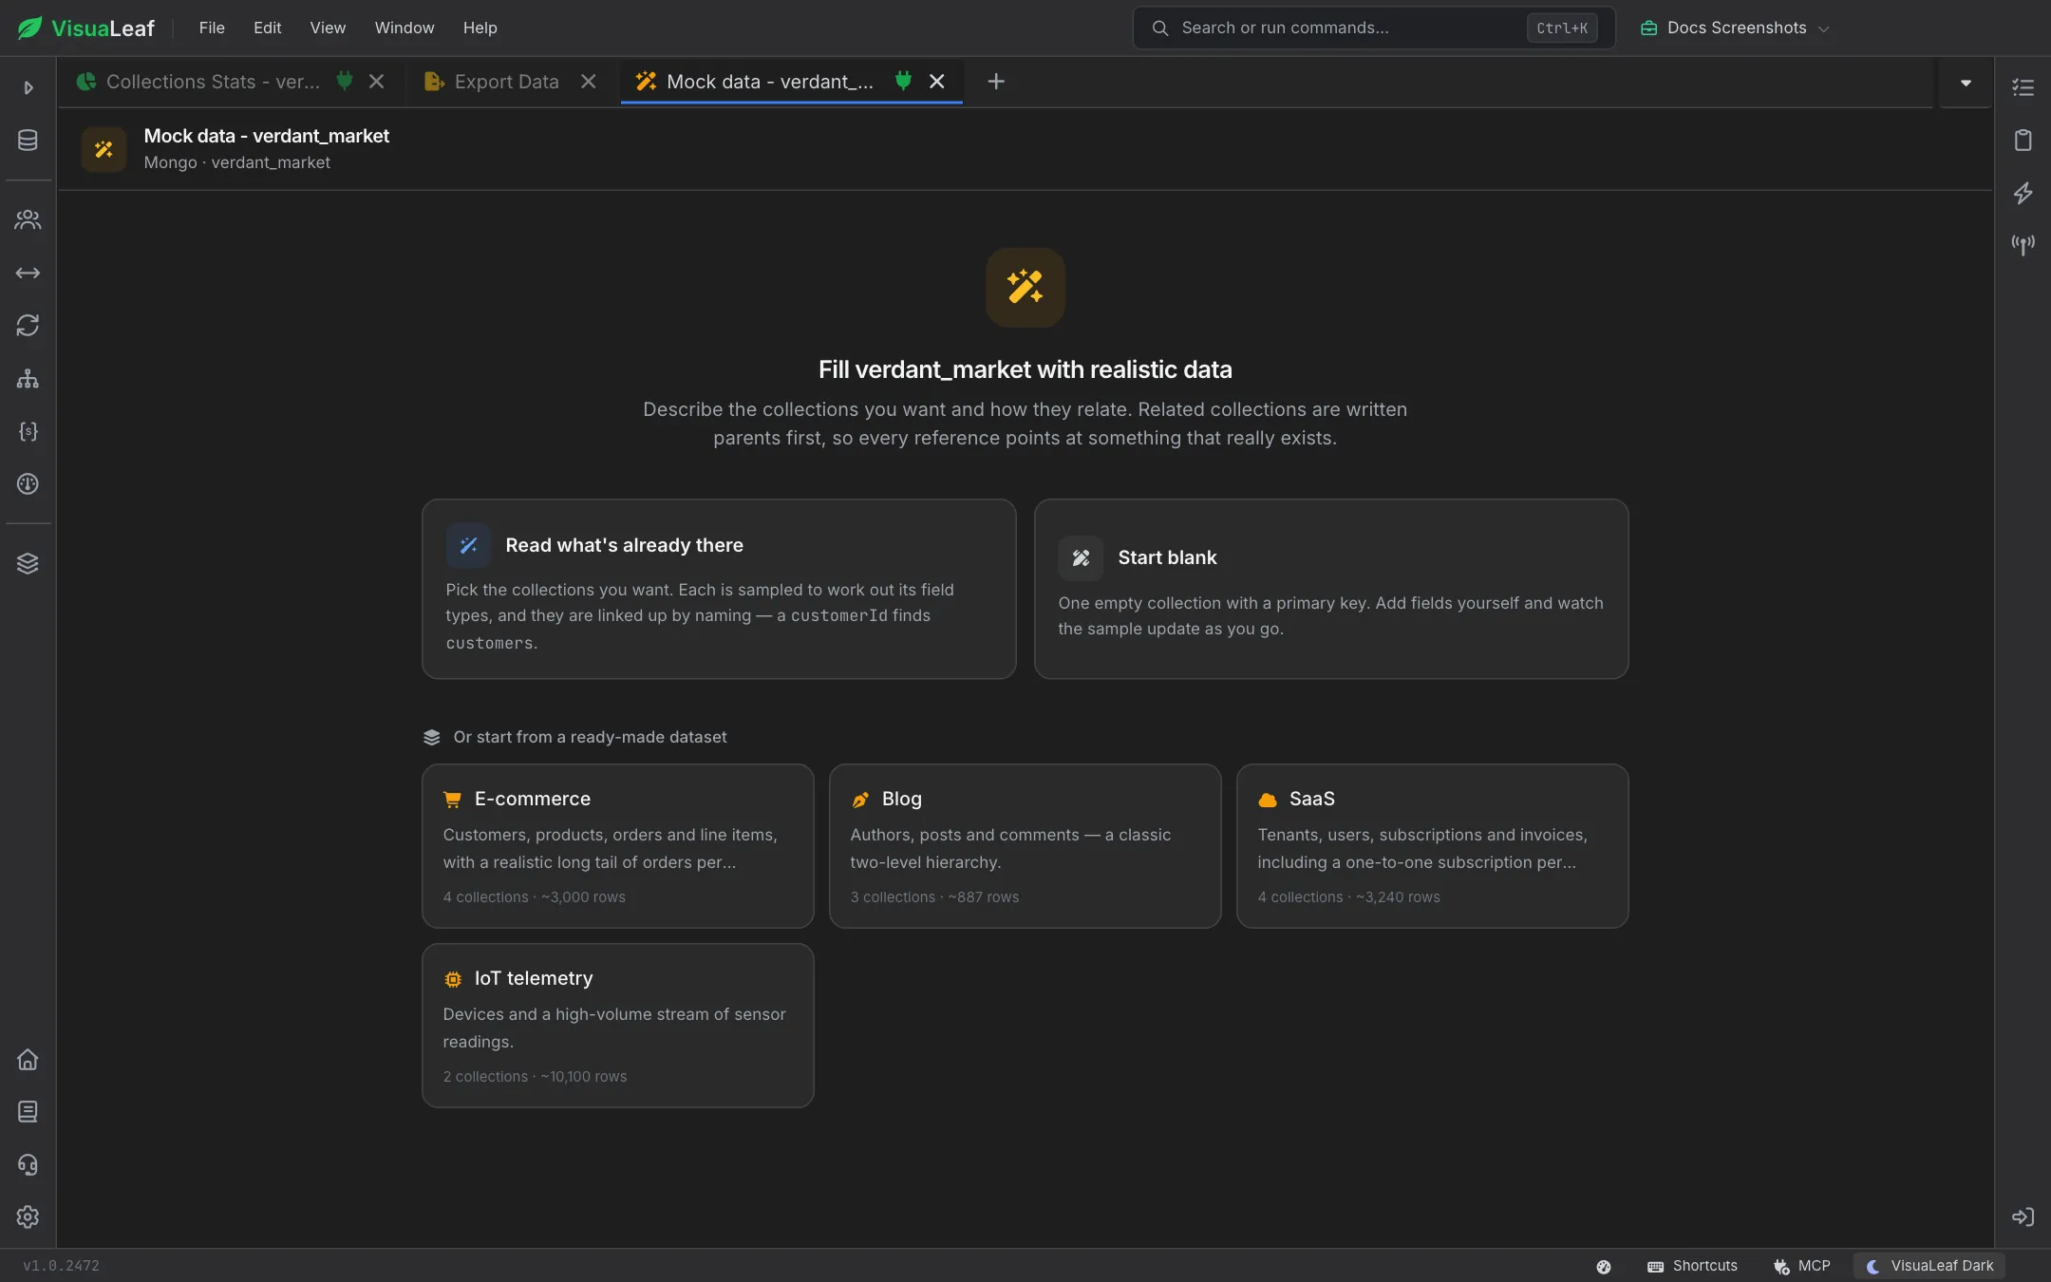Open the documentation book icon
This screenshot has width=2051, height=1282.
pos(28,1112)
